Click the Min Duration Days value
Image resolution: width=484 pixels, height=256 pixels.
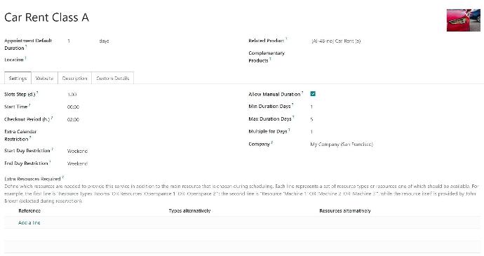pyautogui.click(x=311, y=107)
